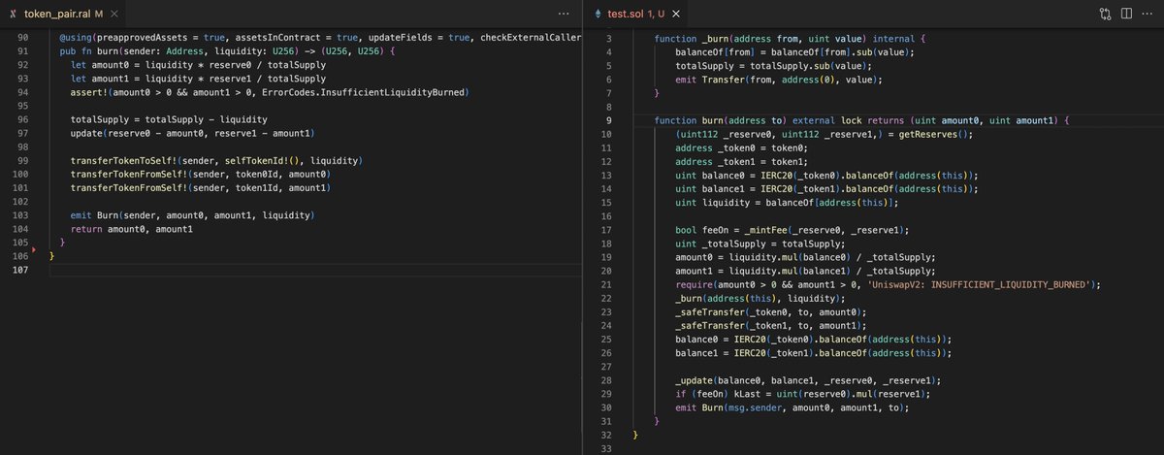The height and width of the screenshot is (455, 1164).
Task: Click 'if (feeOn) kLast = uint(reserve0)' line
Action: point(804,395)
